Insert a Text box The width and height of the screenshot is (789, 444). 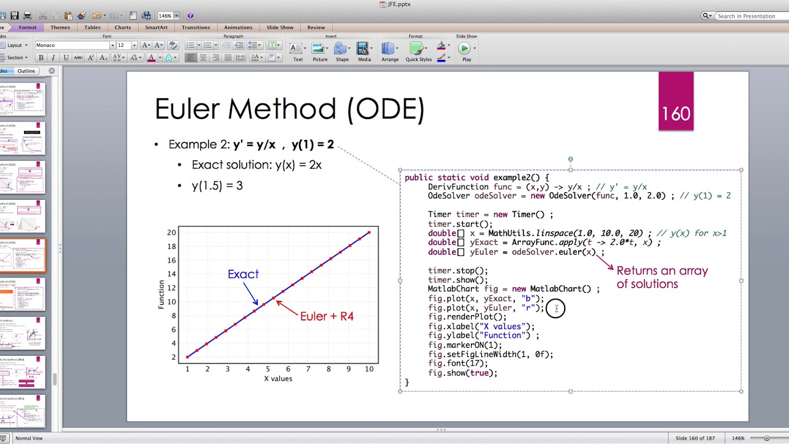(x=298, y=52)
